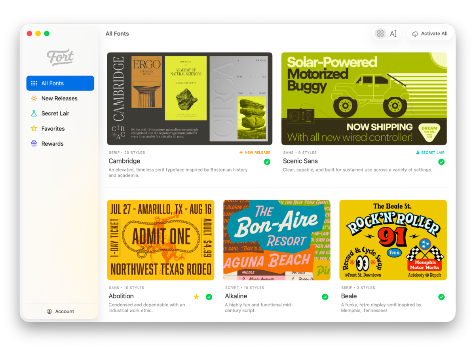Click the Secret Lair badge on Scenic Sans
Viewport: 475px width, 354px height.
coord(430,152)
